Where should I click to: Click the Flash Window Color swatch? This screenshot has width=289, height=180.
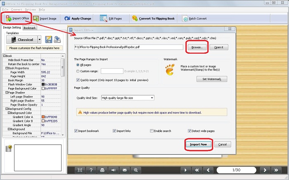(43, 84)
